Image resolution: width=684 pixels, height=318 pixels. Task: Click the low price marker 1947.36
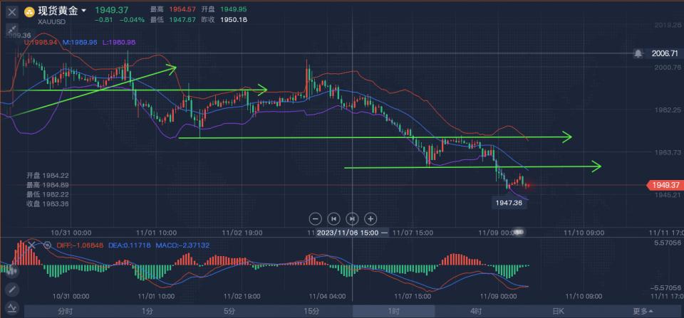509,203
